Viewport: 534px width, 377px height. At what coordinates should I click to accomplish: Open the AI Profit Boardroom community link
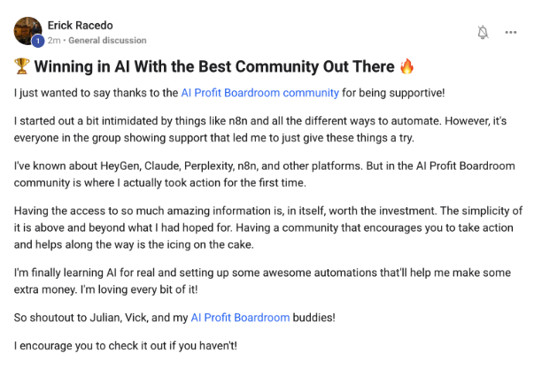[259, 92]
